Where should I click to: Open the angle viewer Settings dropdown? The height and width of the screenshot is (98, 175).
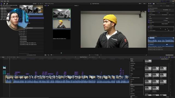pos(77,5)
